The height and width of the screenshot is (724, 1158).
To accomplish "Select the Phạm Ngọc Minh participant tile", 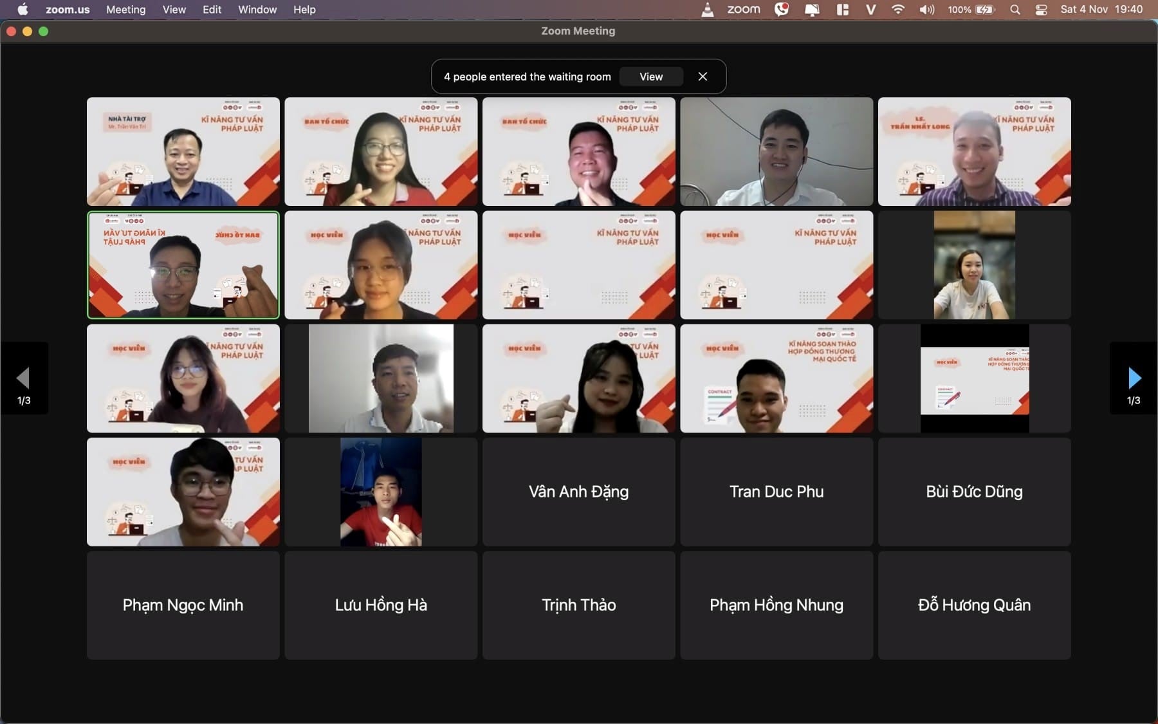I will [183, 605].
